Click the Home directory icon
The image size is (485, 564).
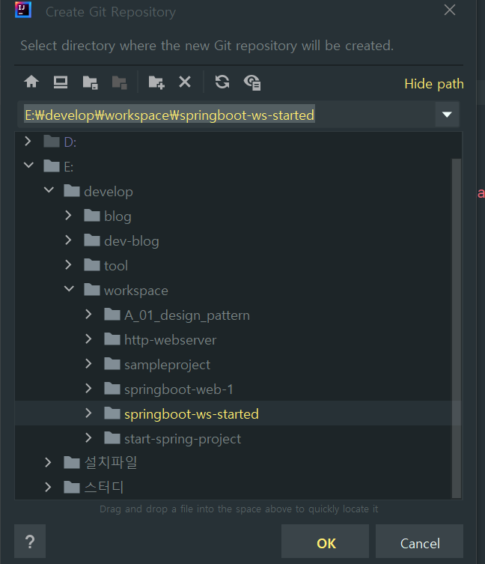(31, 82)
